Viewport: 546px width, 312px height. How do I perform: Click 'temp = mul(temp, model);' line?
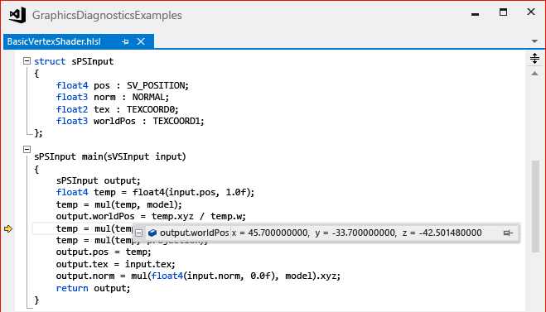click(118, 204)
